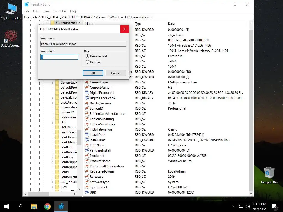
Task: Click the RegisteredOwner value icon
Action: click(87, 171)
